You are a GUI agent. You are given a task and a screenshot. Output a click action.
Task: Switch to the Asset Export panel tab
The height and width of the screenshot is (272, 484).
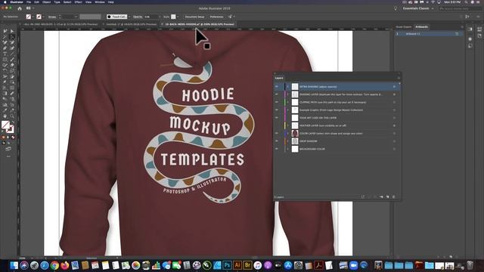(404, 27)
